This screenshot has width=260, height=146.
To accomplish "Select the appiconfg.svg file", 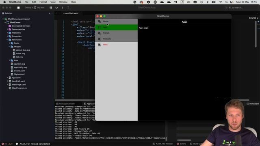I will pos(20,67).
